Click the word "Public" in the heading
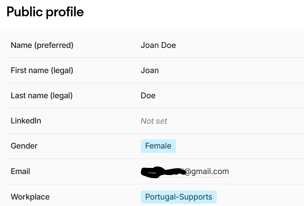 pyautogui.click(x=25, y=12)
